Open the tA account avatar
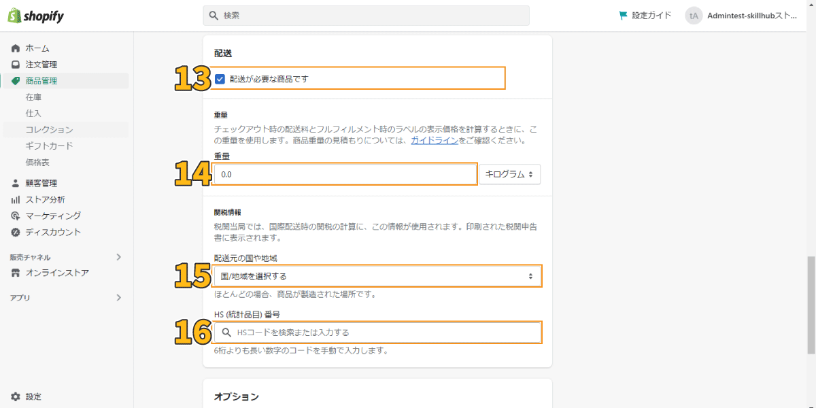This screenshot has width=816, height=408. (x=694, y=16)
